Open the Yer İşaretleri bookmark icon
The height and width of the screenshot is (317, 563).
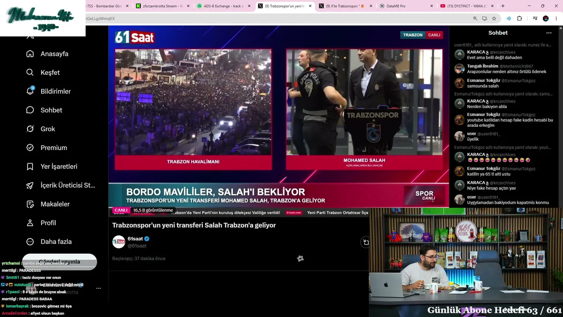[x=30, y=166]
